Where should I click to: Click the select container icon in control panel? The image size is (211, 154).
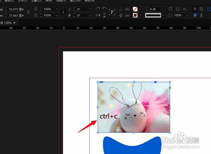[121, 9]
